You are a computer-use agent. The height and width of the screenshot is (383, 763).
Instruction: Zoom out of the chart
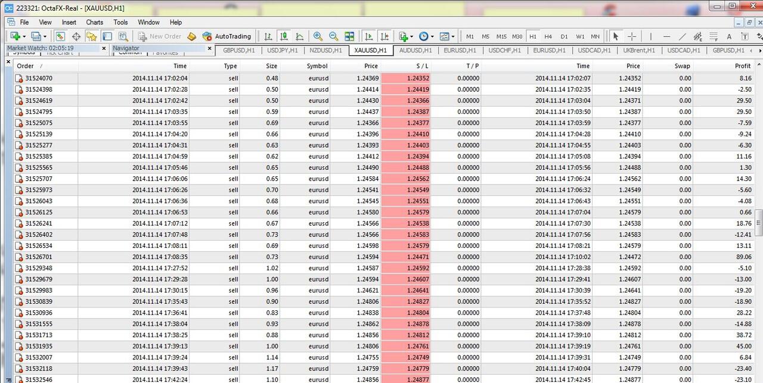[333, 36]
